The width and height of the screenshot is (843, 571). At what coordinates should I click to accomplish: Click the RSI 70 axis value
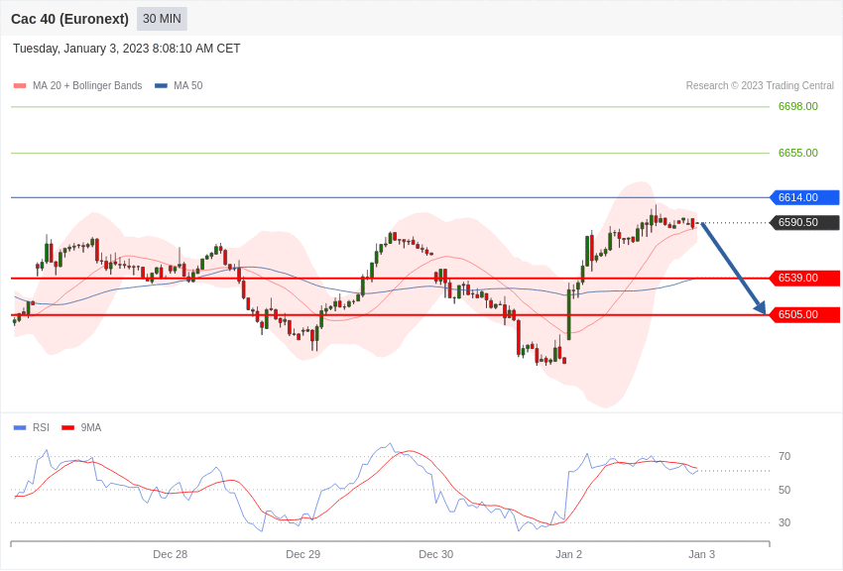[784, 457]
